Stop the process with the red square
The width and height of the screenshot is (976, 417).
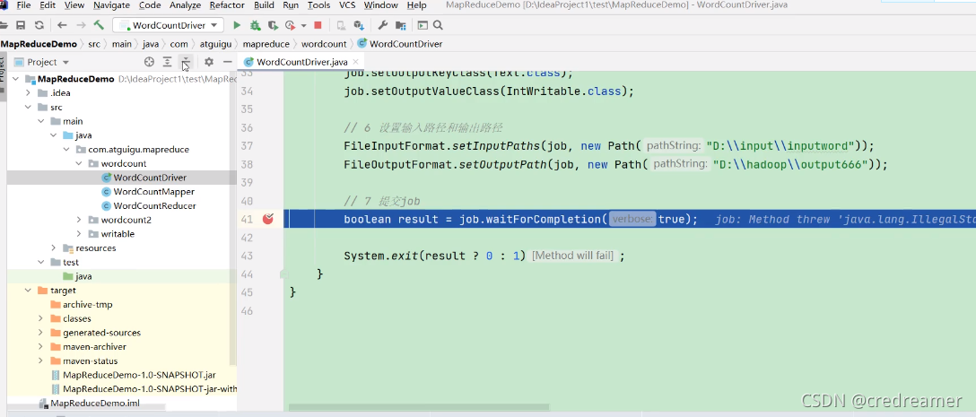click(x=318, y=25)
